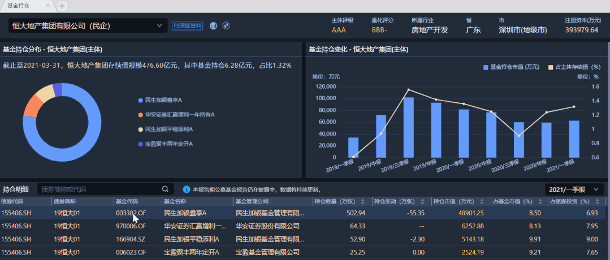Toggle 民生加银鑫享A legend item in donut chart
The width and height of the screenshot is (610, 260).
click(x=161, y=100)
